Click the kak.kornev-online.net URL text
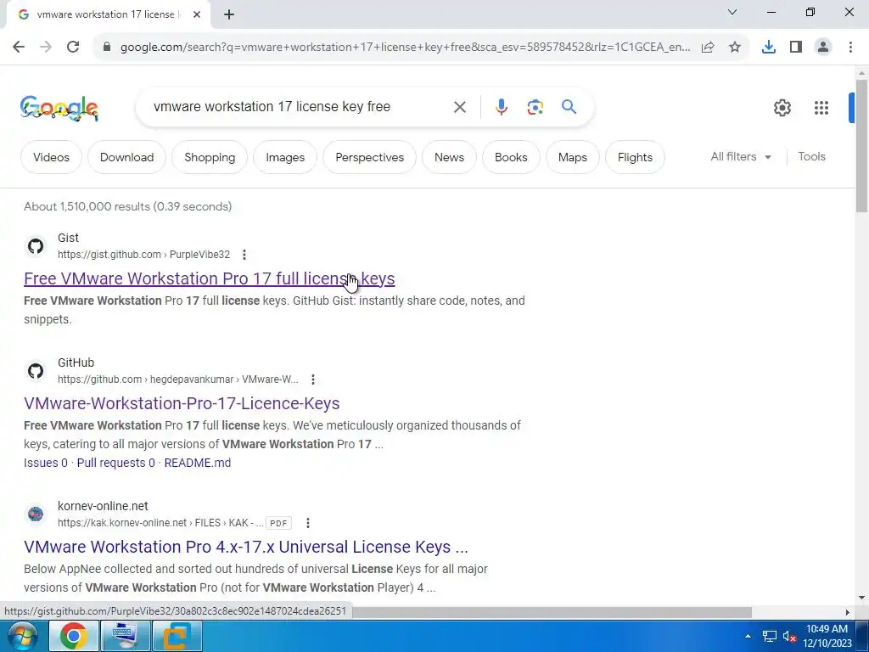The image size is (869, 652). coord(160,523)
